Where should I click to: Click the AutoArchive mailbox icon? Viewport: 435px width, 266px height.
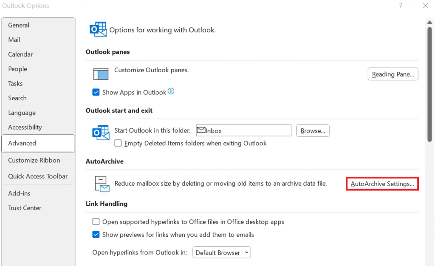100,183
